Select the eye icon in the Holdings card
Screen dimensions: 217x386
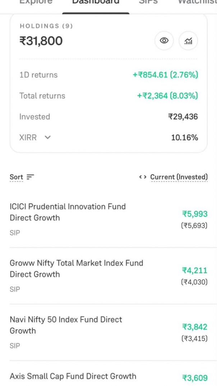pyautogui.click(x=164, y=41)
